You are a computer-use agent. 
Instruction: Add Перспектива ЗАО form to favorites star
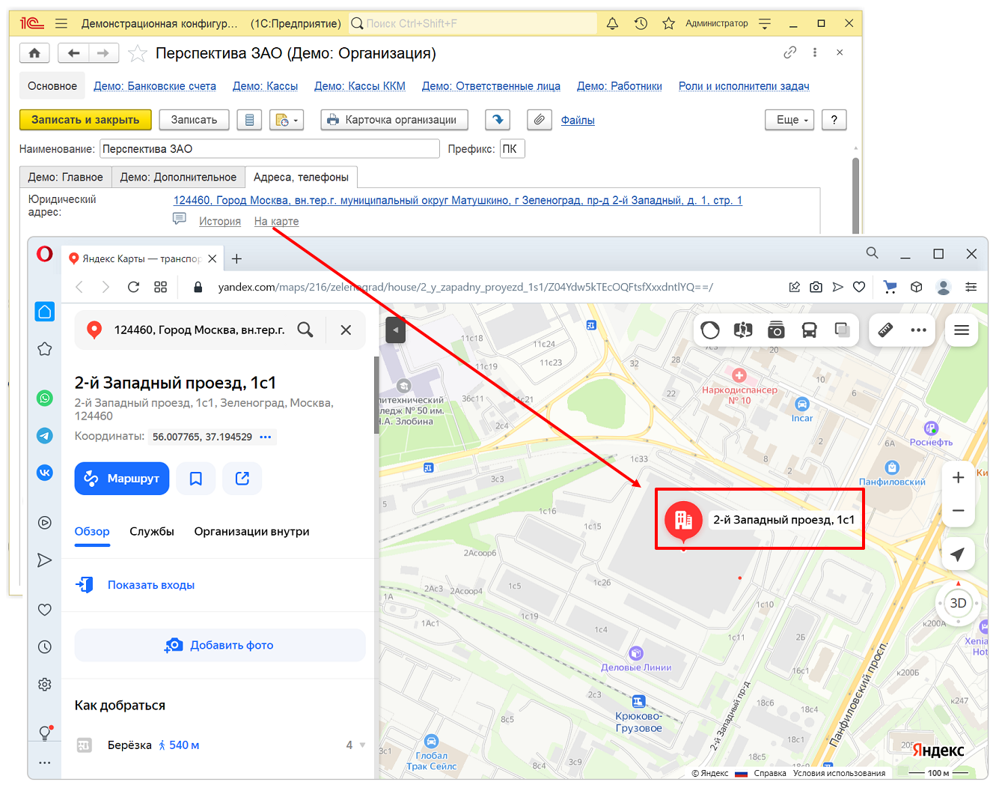click(138, 53)
